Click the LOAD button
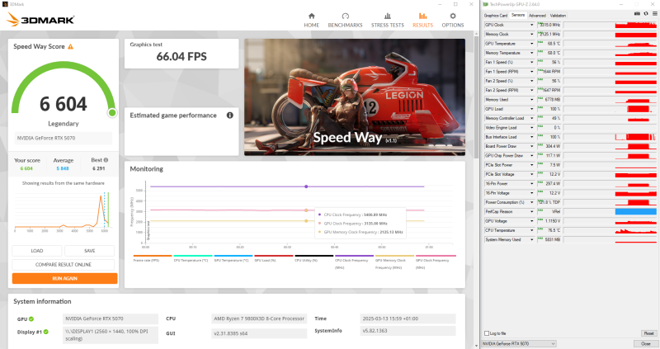The image size is (660, 349). 37,251
